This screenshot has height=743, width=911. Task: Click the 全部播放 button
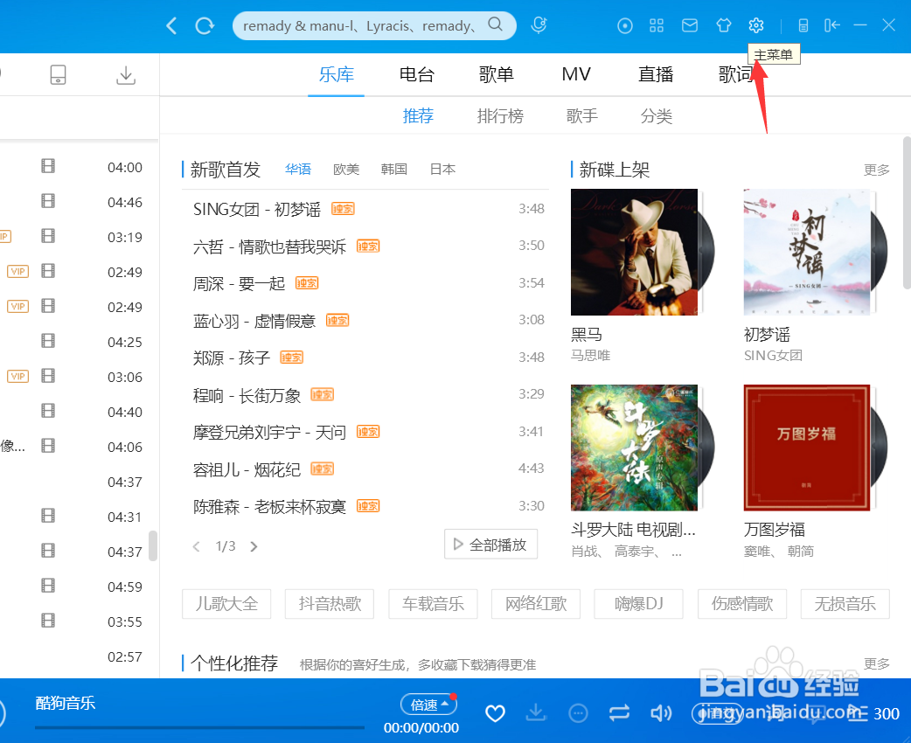coord(491,545)
